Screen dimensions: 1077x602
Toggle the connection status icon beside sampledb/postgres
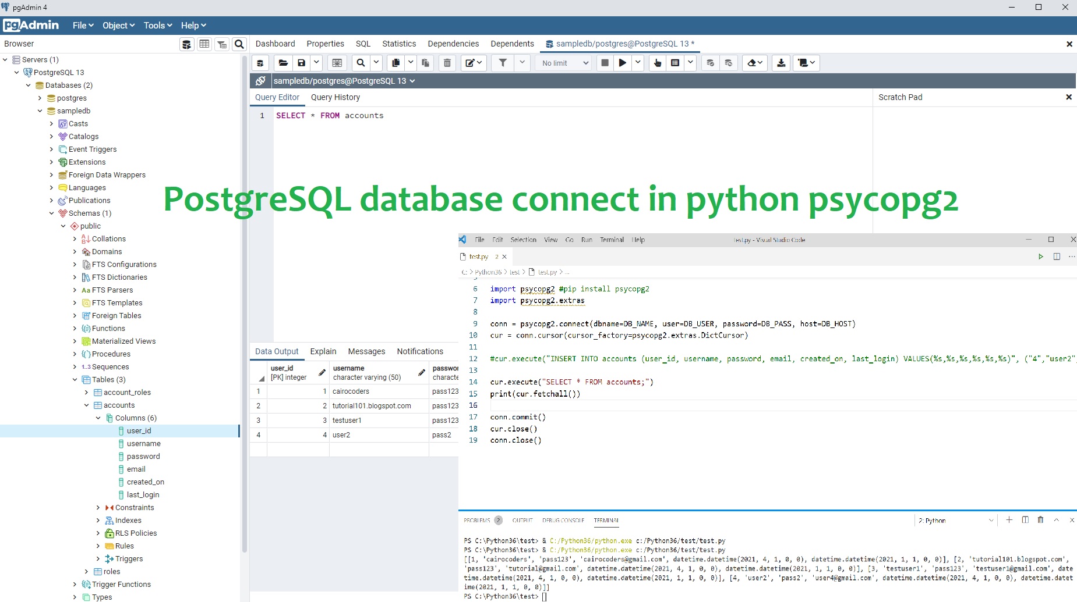[x=260, y=81]
